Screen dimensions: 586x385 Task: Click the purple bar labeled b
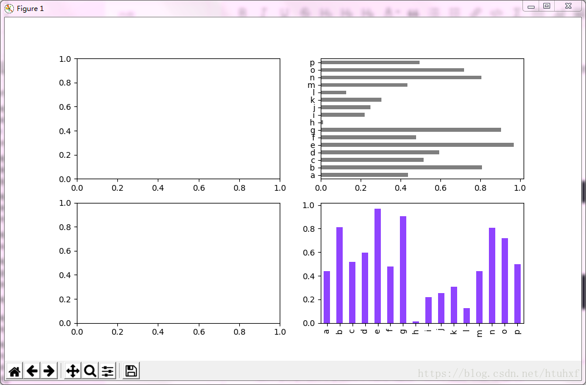tap(339, 275)
